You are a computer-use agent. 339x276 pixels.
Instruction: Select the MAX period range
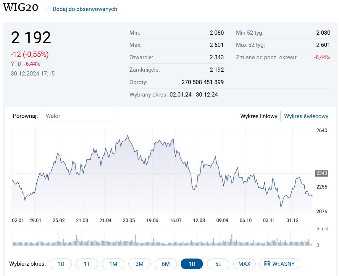pos(244,264)
